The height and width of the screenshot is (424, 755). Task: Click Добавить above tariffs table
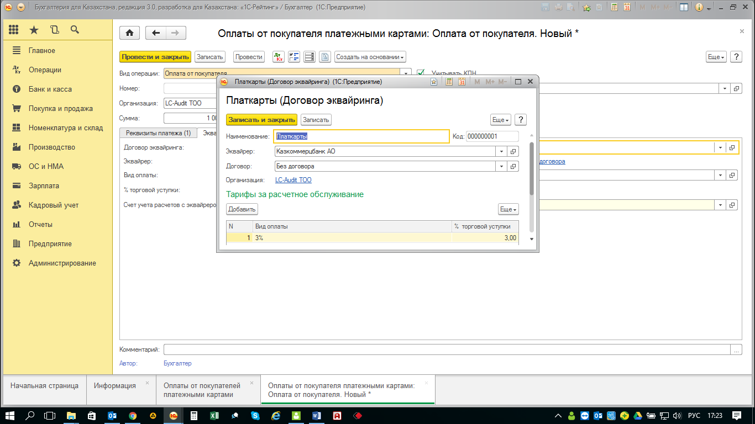(242, 209)
